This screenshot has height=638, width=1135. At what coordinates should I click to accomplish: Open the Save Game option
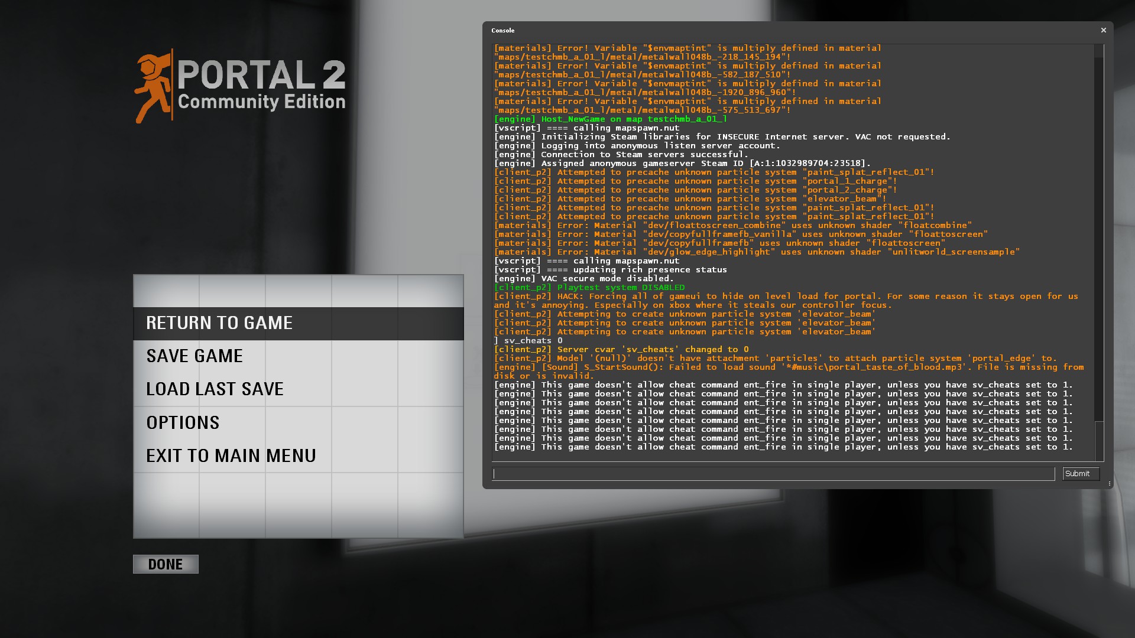[194, 356]
